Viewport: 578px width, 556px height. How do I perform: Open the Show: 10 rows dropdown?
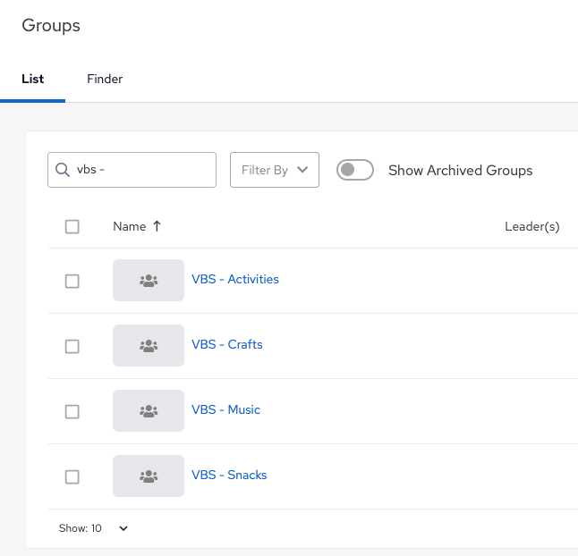(93, 528)
